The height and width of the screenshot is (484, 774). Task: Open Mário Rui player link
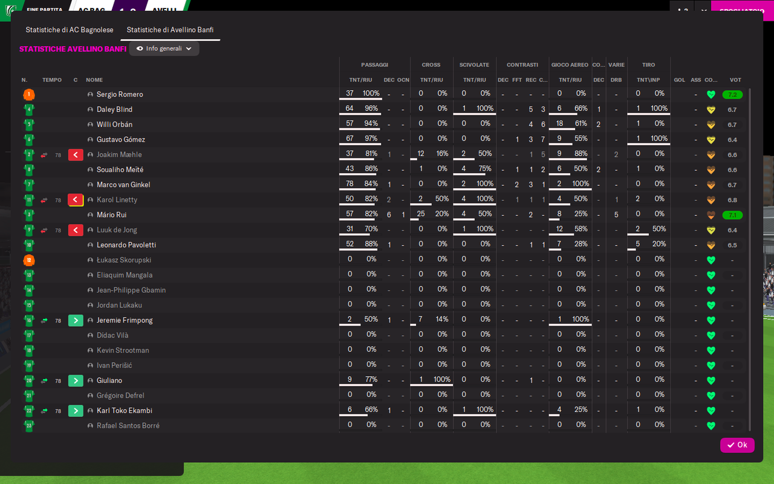tap(111, 215)
